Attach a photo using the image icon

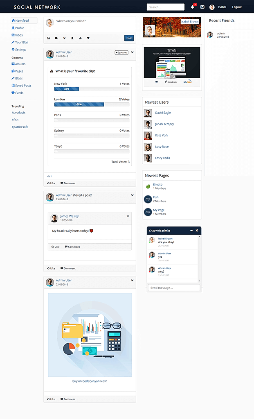(49, 38)
